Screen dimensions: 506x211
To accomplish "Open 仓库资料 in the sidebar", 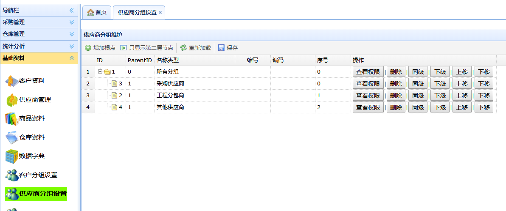I will coord(31,137).
